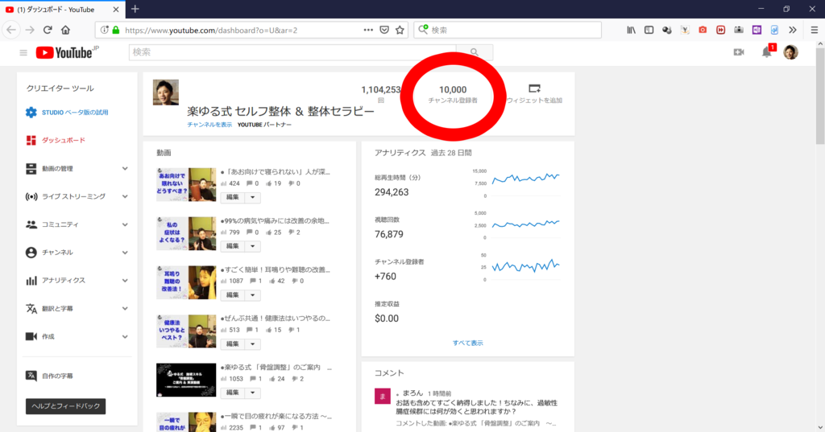Open the 一瞬で目の疲れが video thumbnail

pyautogui.click(x=186, y=422)
